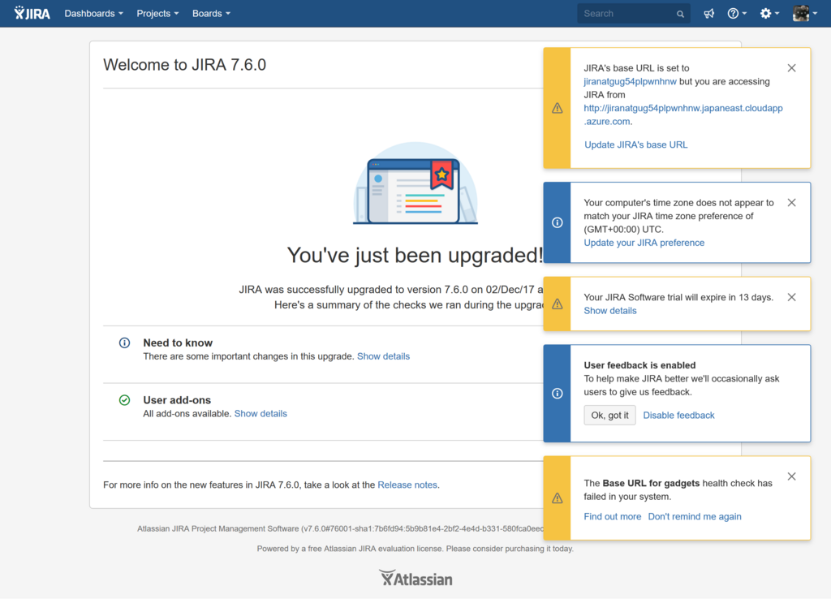Close the base URL warning notification
The width and height of the screenshot is (831, 599).
(791, 68)
